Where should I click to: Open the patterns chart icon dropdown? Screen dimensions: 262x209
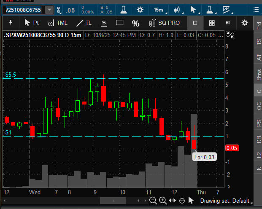point(227,10)
